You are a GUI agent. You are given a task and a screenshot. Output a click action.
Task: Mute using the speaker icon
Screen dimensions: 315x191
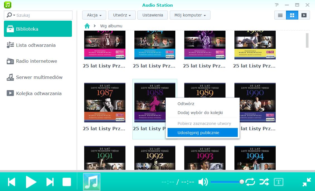click(x=203, y=182)
